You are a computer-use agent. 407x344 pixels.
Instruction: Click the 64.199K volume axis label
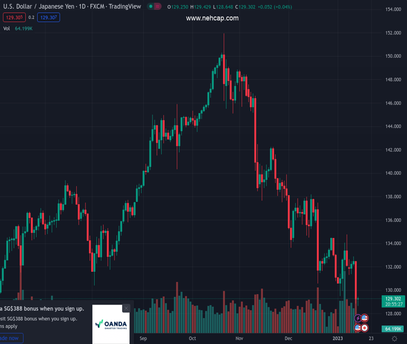(x=393, y=329)
